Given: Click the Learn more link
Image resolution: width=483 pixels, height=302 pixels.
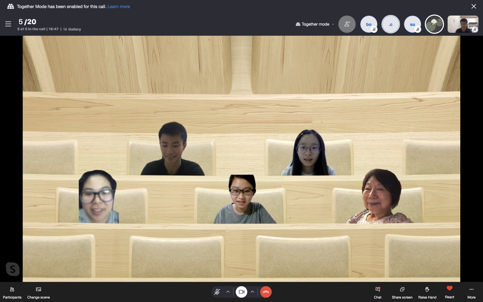Looking at the screenshot, I should tap(118, 7).
